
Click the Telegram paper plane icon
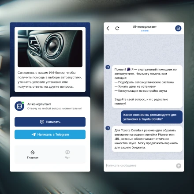click(x=34, y=134)
